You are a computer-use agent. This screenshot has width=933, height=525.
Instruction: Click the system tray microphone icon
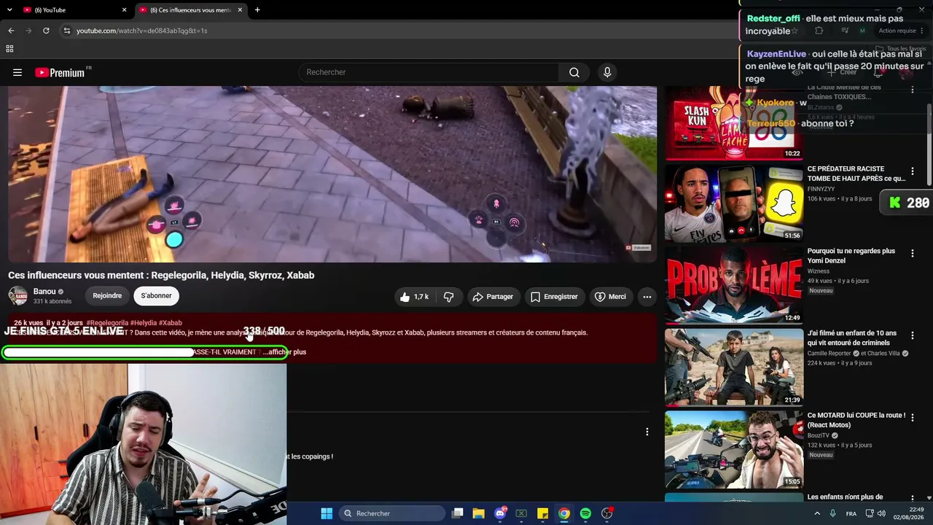[832, 513]
